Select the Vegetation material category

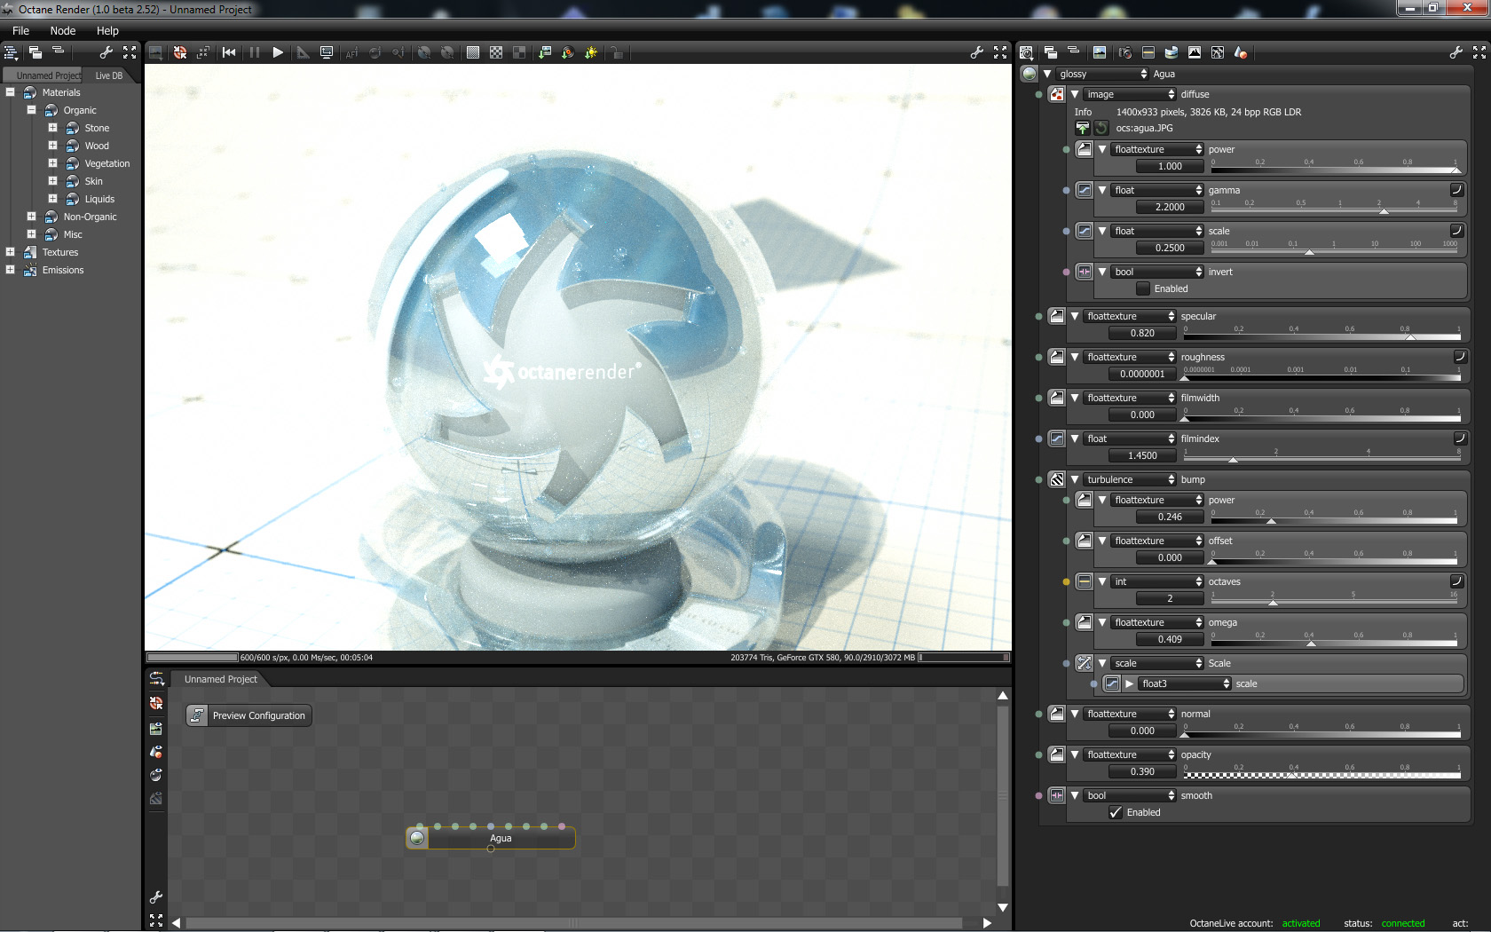107,163
